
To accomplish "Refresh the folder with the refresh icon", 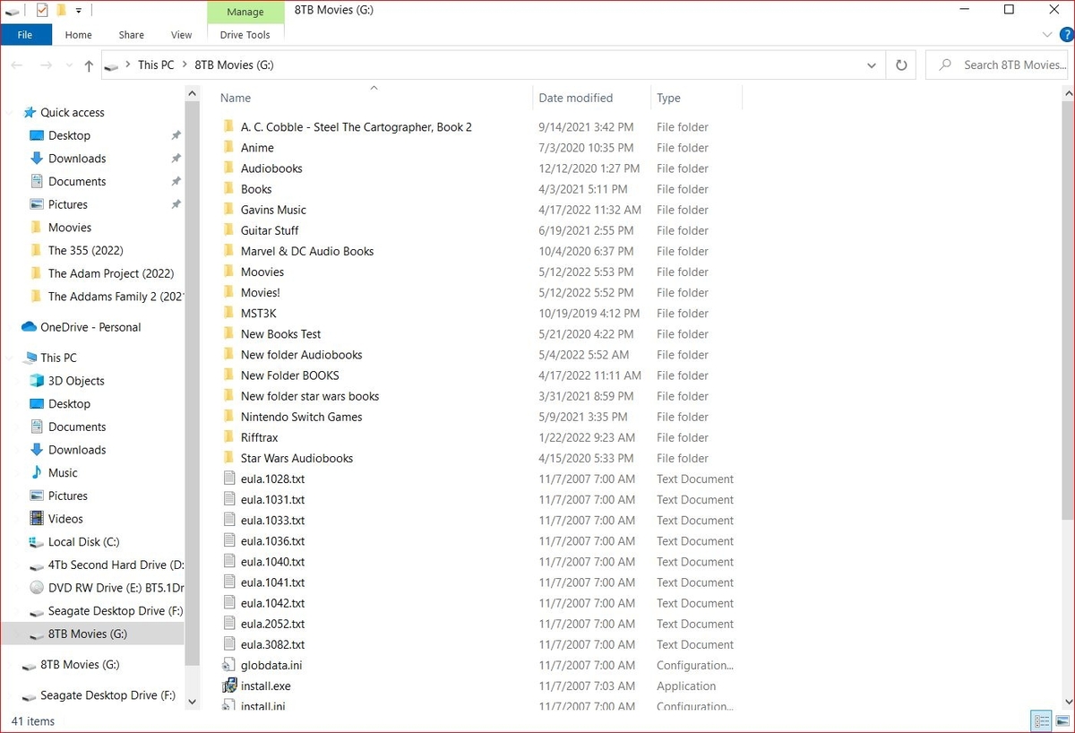I will coord(900,65).
